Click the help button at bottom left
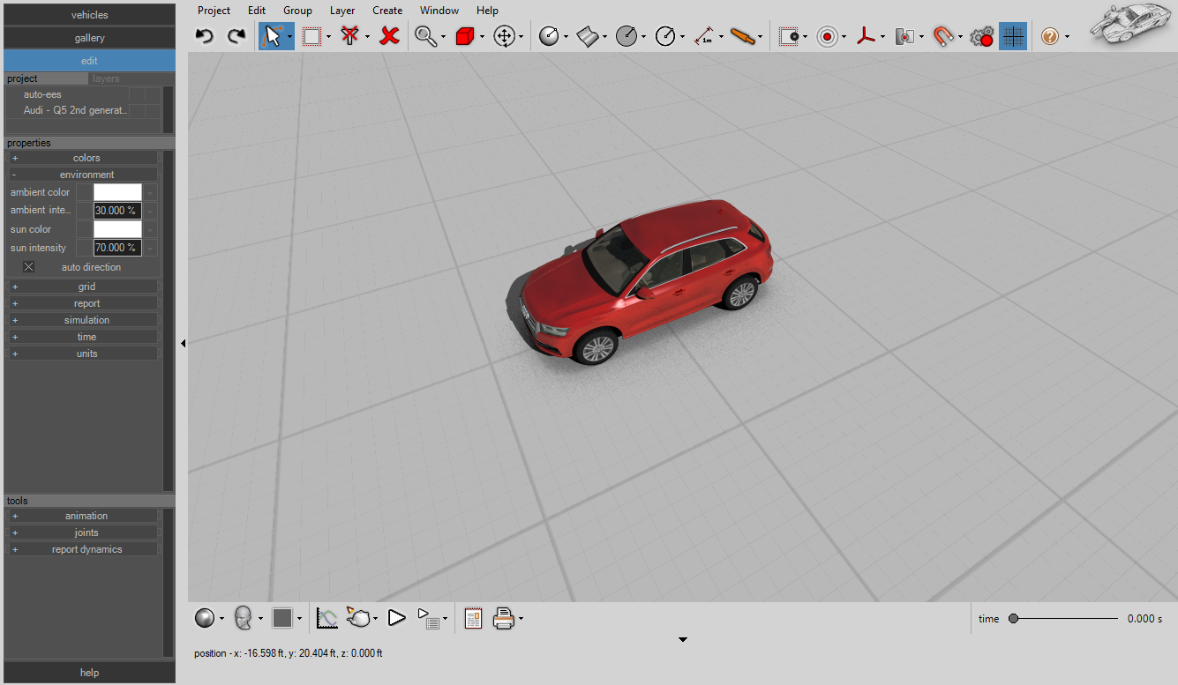This screenshot has height=685, width=1178. (x=89, y=672)
